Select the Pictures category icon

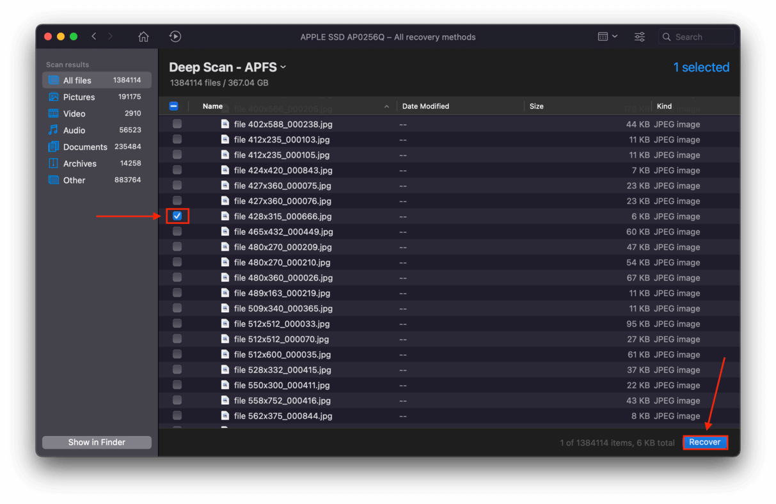tap(54, 97)
